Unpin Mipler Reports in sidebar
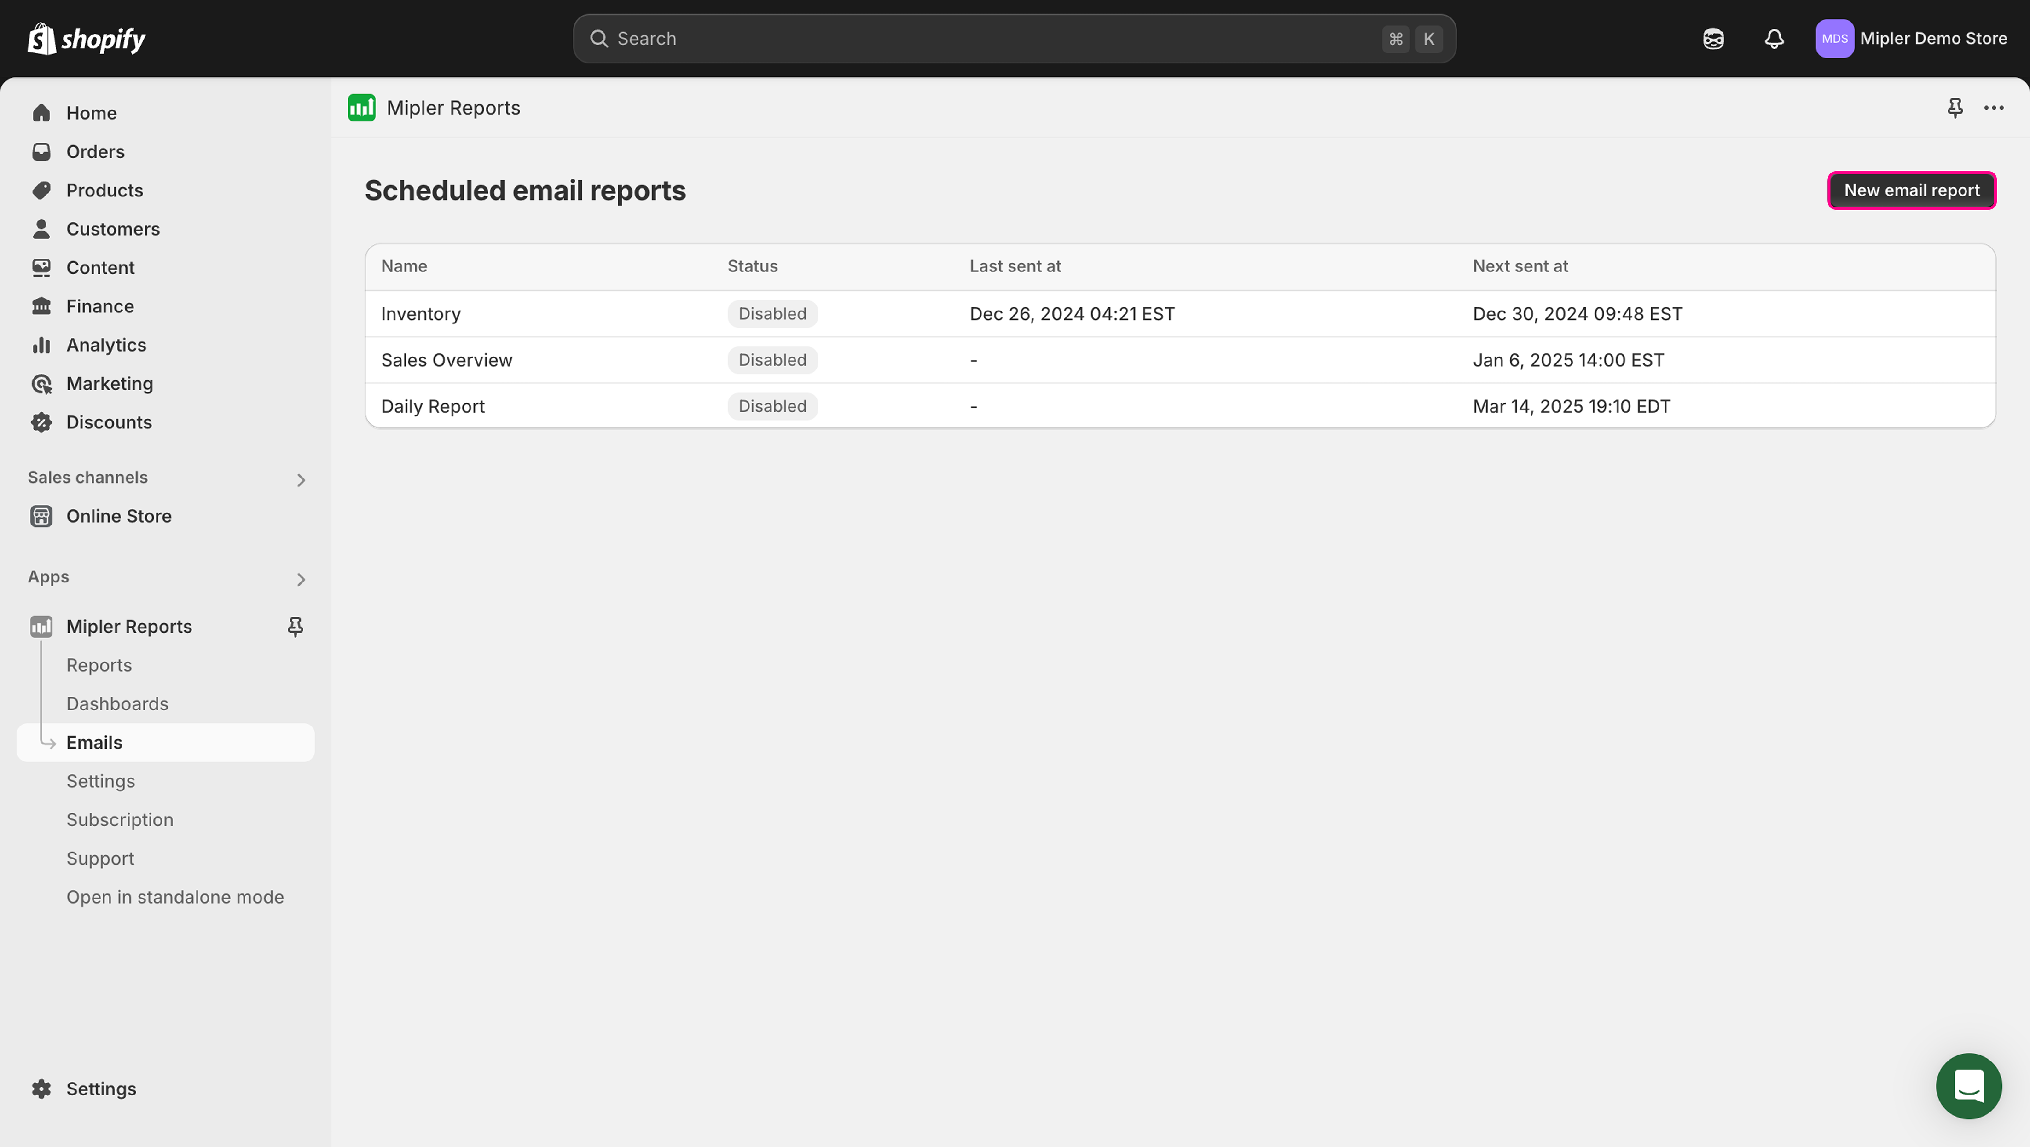Viewport: 2030px width, 1147px height. (x=295, y=626)
